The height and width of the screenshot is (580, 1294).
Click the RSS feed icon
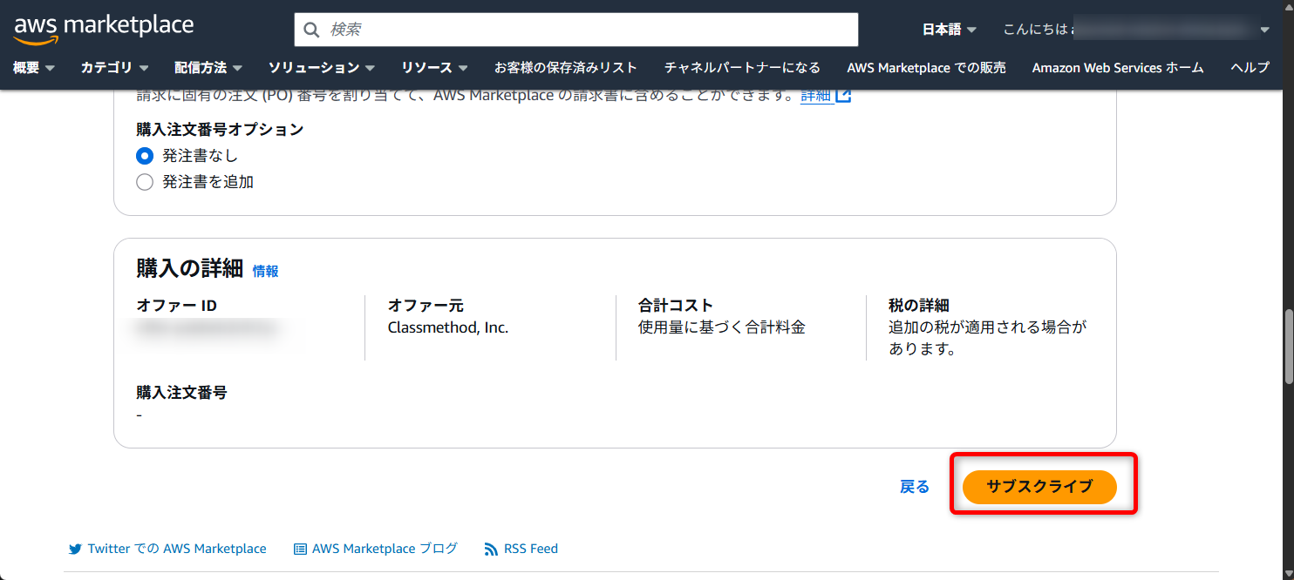point(490,549)
